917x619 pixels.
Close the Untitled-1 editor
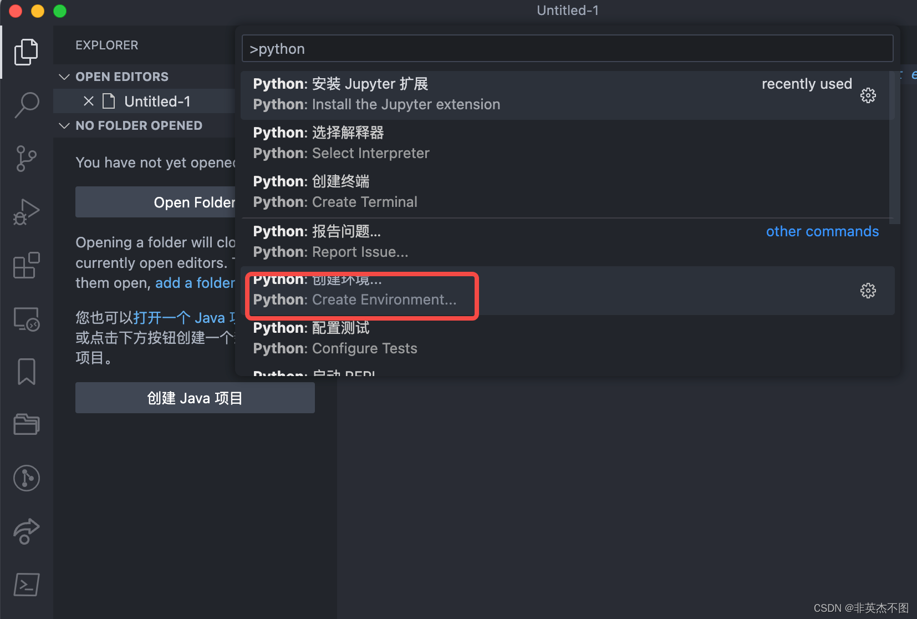click(89, 101)
